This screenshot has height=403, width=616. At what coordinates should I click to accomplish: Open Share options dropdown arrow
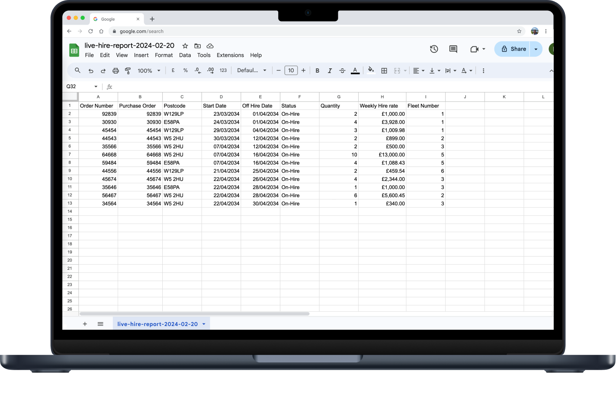536,49
